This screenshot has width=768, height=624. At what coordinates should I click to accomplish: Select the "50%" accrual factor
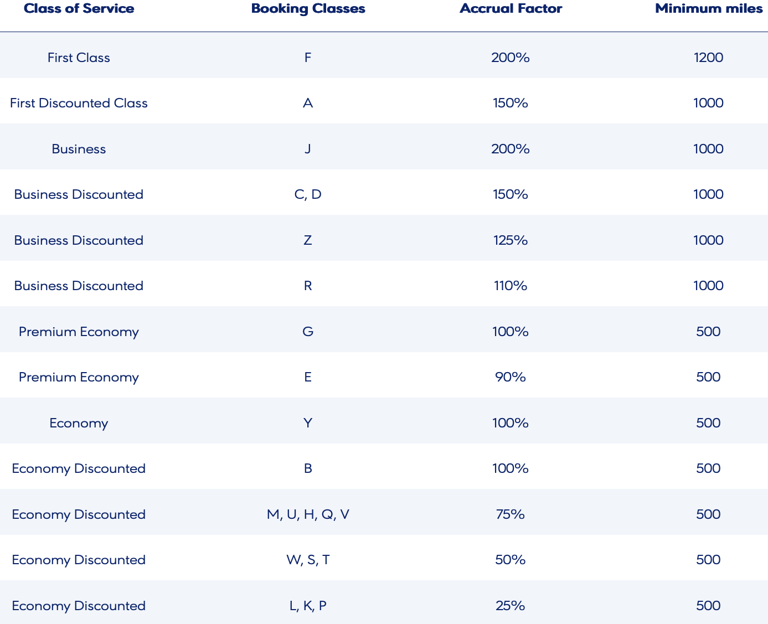[x=511, y=560]
